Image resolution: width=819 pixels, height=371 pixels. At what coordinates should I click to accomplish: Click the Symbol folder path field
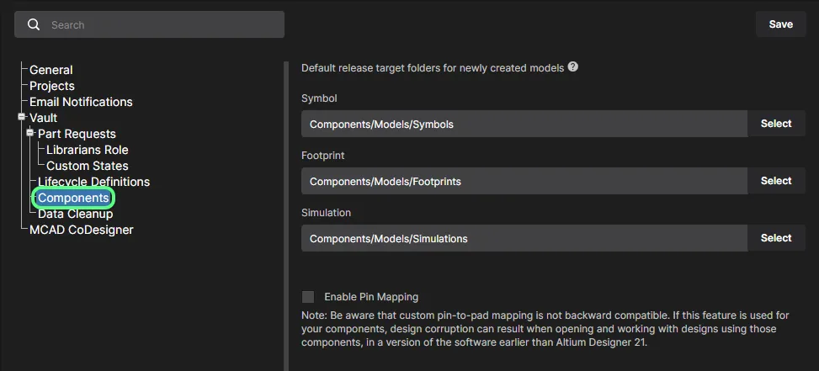coord(524,124)
